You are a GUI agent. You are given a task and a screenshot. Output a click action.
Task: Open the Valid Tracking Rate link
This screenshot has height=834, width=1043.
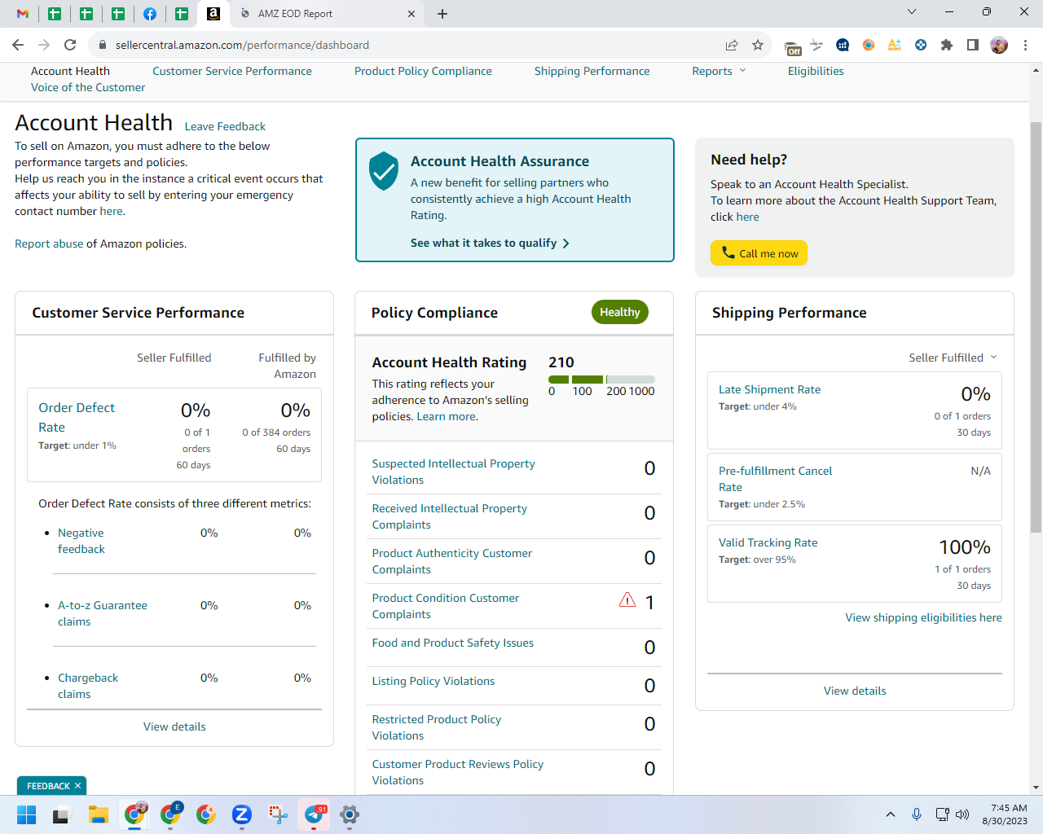[768, 542]
